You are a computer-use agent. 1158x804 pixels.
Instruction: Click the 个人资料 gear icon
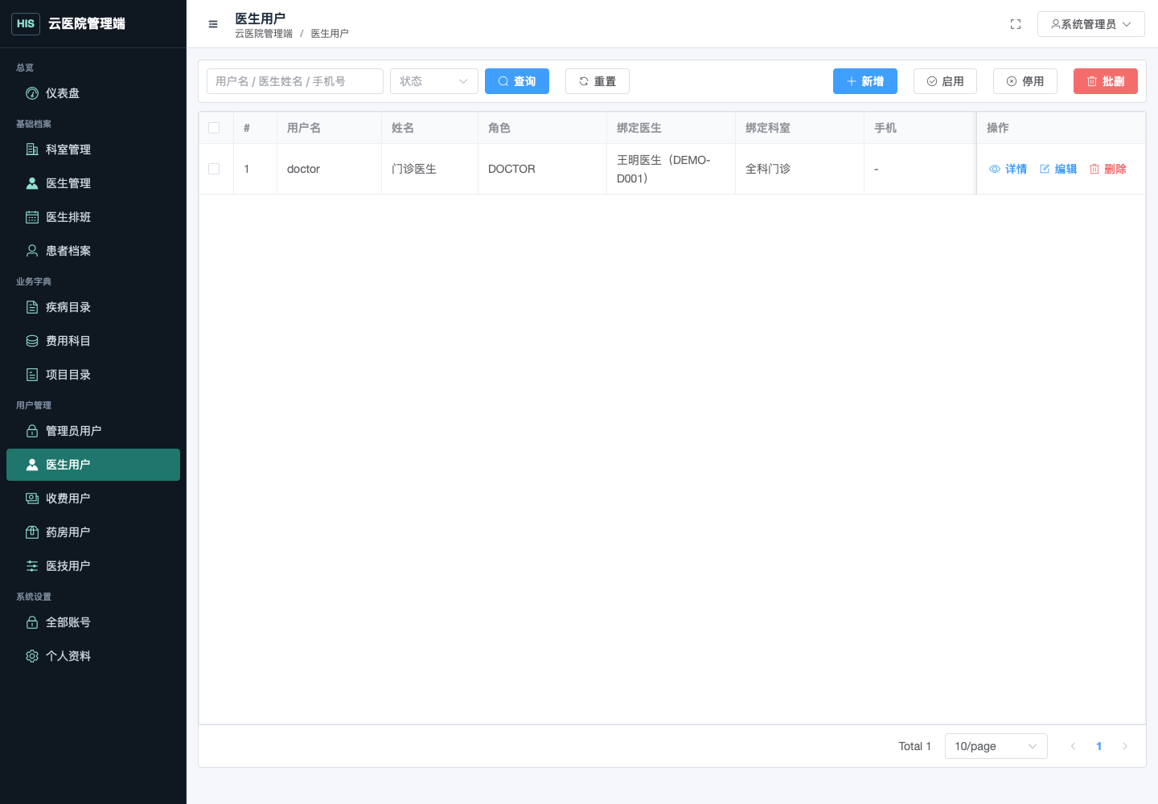(x=32, y=656)
